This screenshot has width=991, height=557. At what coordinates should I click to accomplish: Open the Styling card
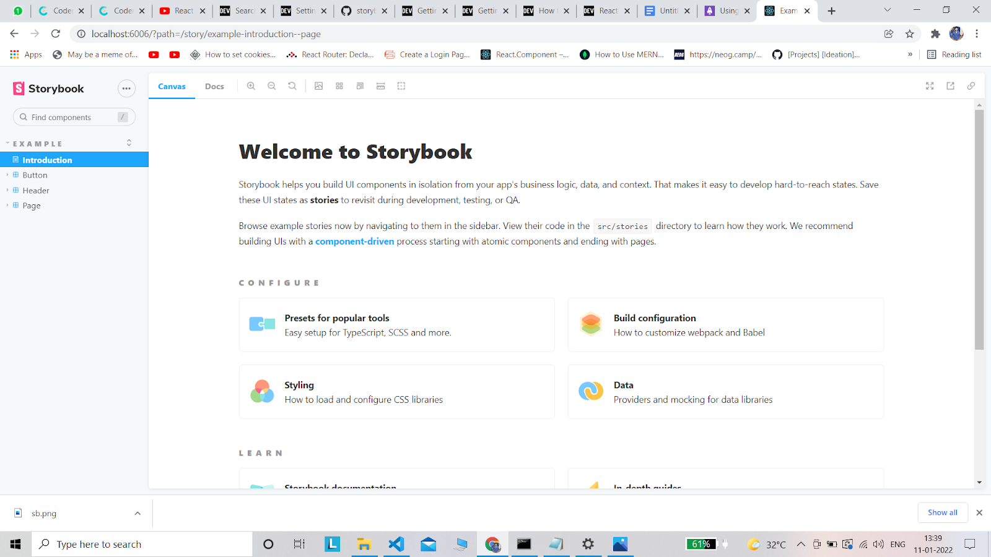pos(397,392)
